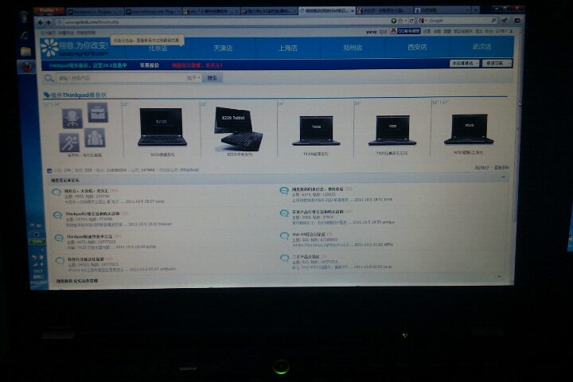Image resolution: width=573 pixels, height=382 pixels.
Task: Click the red official Weibo link
Action: [197, 65]
